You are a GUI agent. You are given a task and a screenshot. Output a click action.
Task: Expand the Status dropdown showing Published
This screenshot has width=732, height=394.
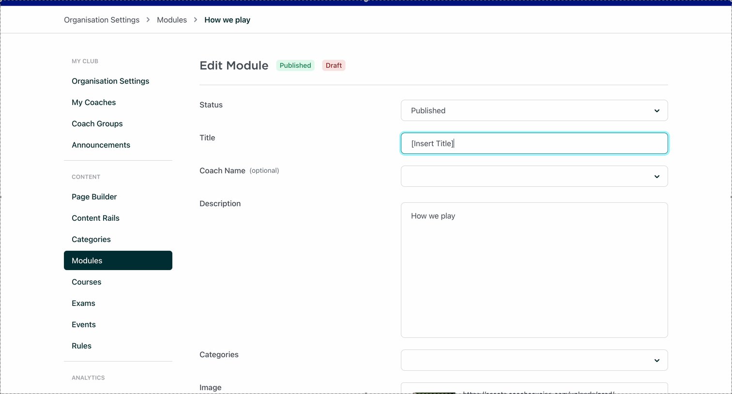point(534,110)
